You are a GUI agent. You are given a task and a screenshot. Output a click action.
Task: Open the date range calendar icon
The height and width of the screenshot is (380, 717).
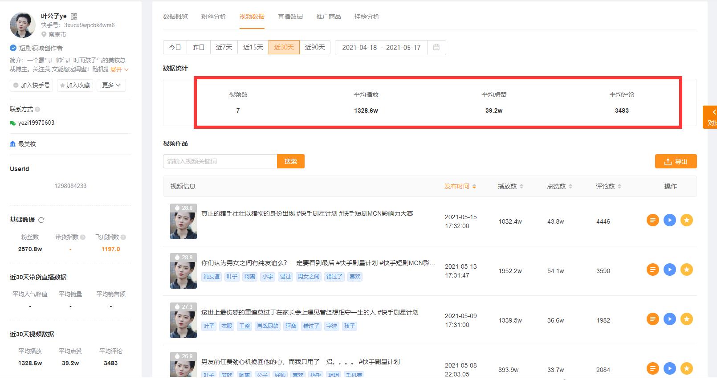(436, 47)
